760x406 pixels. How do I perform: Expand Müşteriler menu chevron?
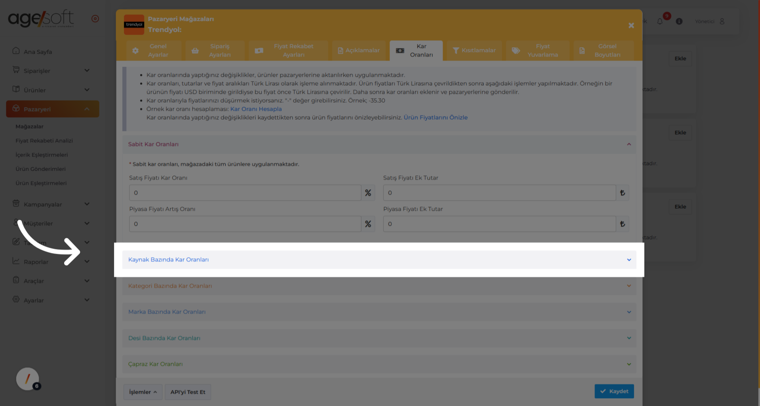[x=87, y=223]
